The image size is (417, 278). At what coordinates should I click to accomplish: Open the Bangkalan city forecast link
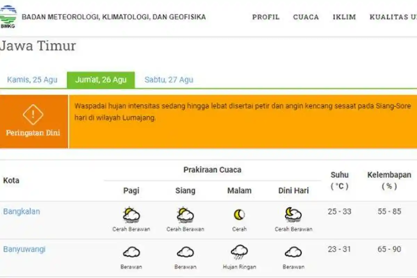point(22,211)
